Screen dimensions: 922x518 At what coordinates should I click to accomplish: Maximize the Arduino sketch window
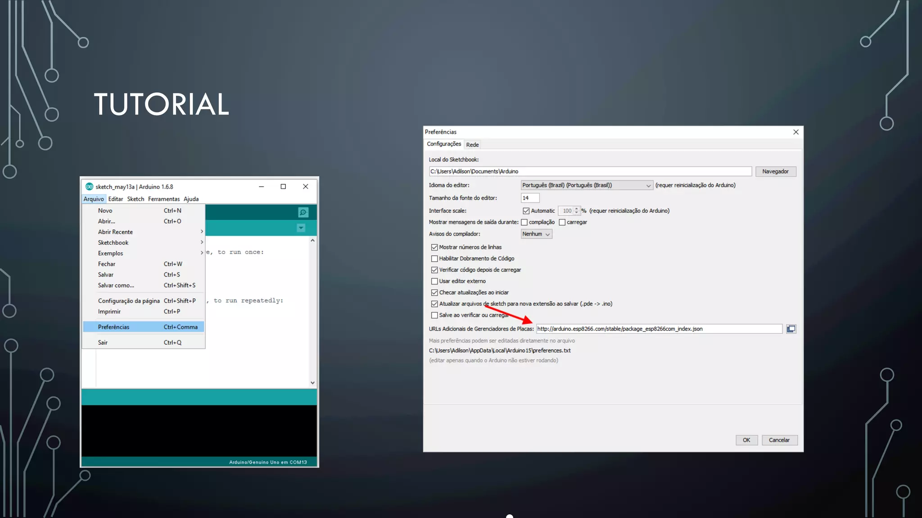tap(283, 187)
